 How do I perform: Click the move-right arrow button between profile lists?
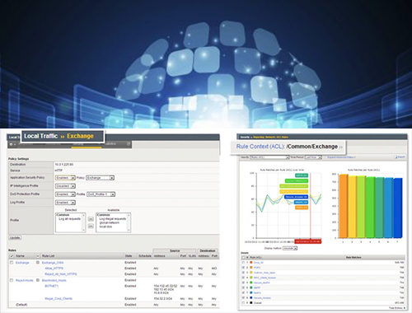coord(91,226)
